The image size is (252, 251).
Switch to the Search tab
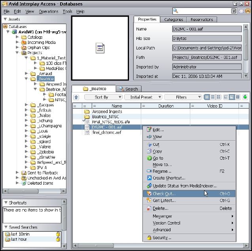click(129, 89)
